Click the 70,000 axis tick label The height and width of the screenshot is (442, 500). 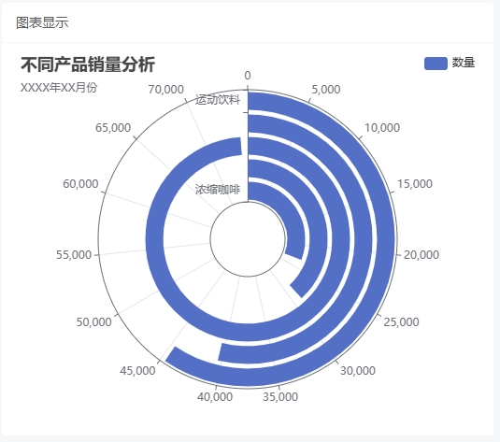click(x=165, y=90)
